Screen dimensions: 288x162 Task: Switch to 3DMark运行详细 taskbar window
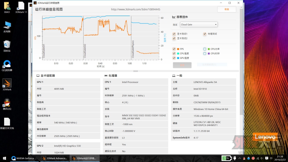click(x=84, y=158)
